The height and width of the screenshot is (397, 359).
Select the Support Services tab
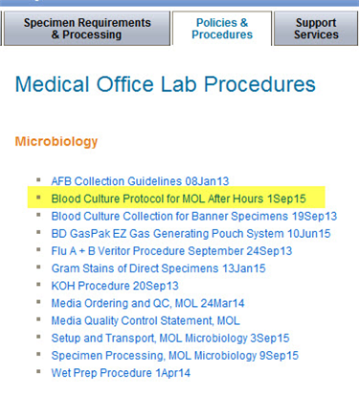point(316,29)
